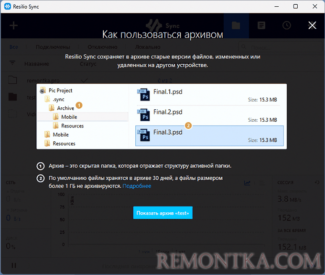Click the dark test folder icon
The width and height of the screenshot is (325, 275).
(12, 97)
